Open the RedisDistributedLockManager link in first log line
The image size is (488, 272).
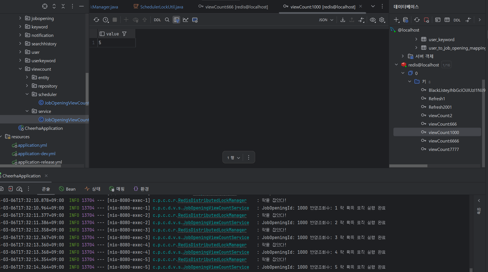pos(212,200)
